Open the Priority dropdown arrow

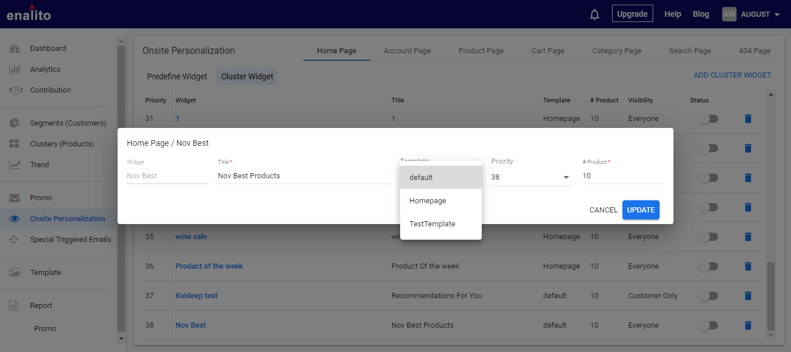coord(566,177)
